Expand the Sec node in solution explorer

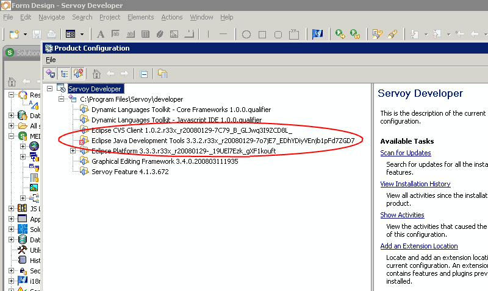click(11, 270)
